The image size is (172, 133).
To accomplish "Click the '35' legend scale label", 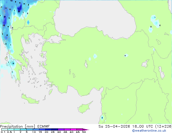I will coord(65,132).
